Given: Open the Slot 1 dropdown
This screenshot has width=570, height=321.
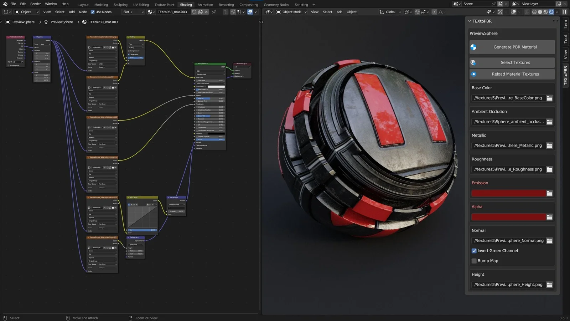Looking at the screenshot, I should [x=133, y=12].
